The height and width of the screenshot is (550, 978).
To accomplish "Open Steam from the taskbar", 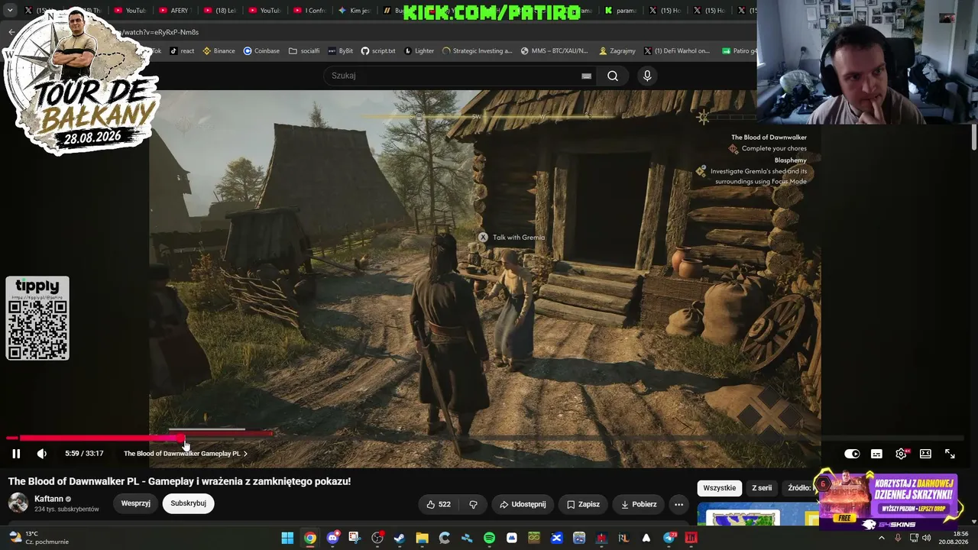I will (400, 538).
